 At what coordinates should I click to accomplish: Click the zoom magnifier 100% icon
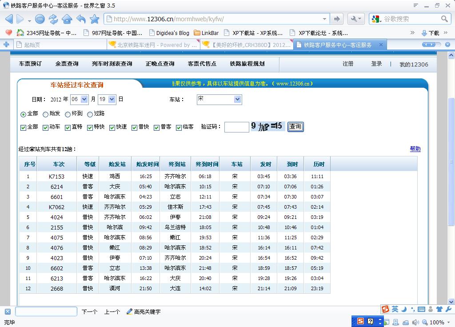click(x=425, y=323)
